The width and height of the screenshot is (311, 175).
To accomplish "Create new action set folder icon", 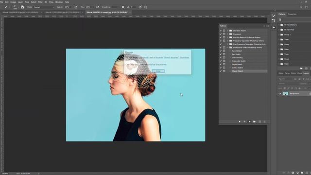I will (255, 122).
